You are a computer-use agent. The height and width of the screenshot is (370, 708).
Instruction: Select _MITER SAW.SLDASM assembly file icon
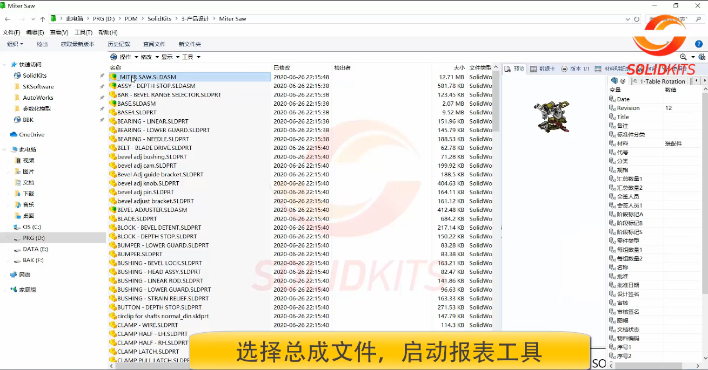click(113, 77)
